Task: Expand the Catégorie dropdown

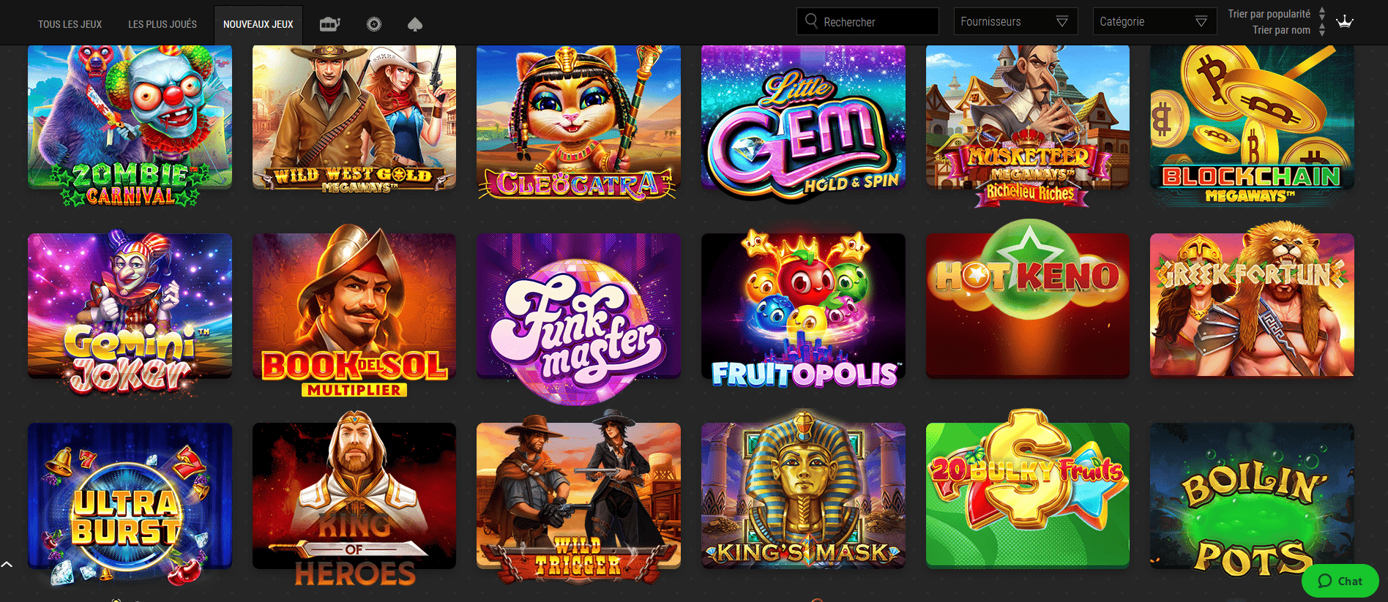Action: coord(1154,21)
